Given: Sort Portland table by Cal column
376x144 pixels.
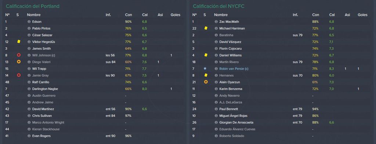Looking at the screenshot, I should click(145, 15).
